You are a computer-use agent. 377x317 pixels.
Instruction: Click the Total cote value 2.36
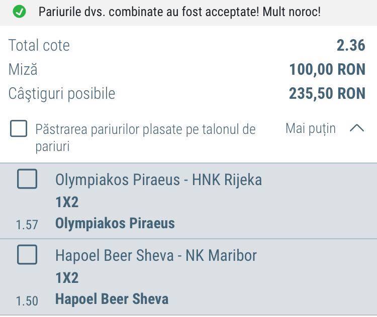(x=351, y=45)
